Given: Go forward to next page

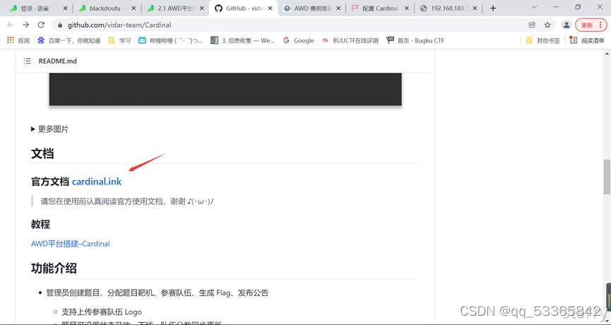Looking at the screenshot, I should 25,25.
